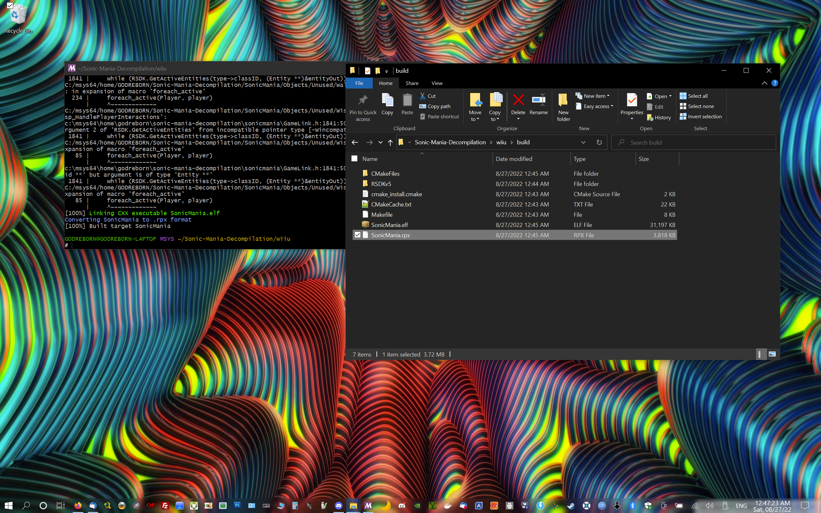Select the cmake_install.cmake file
Image resolution: width=821 pixels, height=513 pixels.
pyautogui.click(x=515, y=194)
